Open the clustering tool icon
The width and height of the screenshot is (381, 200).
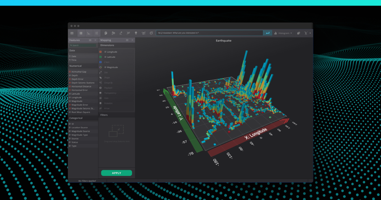click(113, 33)
